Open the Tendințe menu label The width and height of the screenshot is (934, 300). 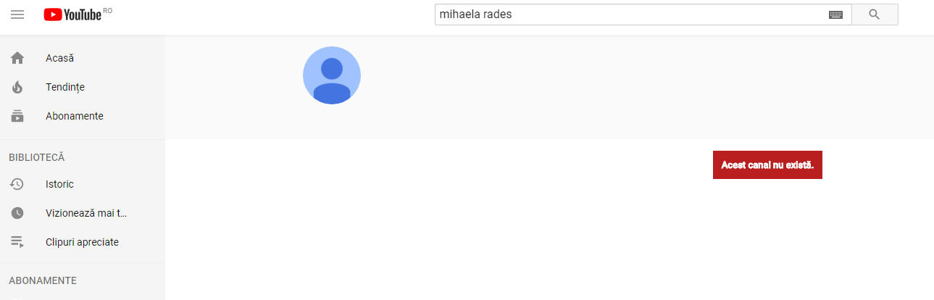click(65, 87)
